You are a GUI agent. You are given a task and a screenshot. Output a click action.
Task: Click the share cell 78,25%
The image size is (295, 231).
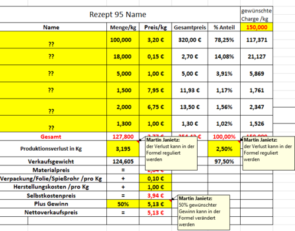click(224, 40)
